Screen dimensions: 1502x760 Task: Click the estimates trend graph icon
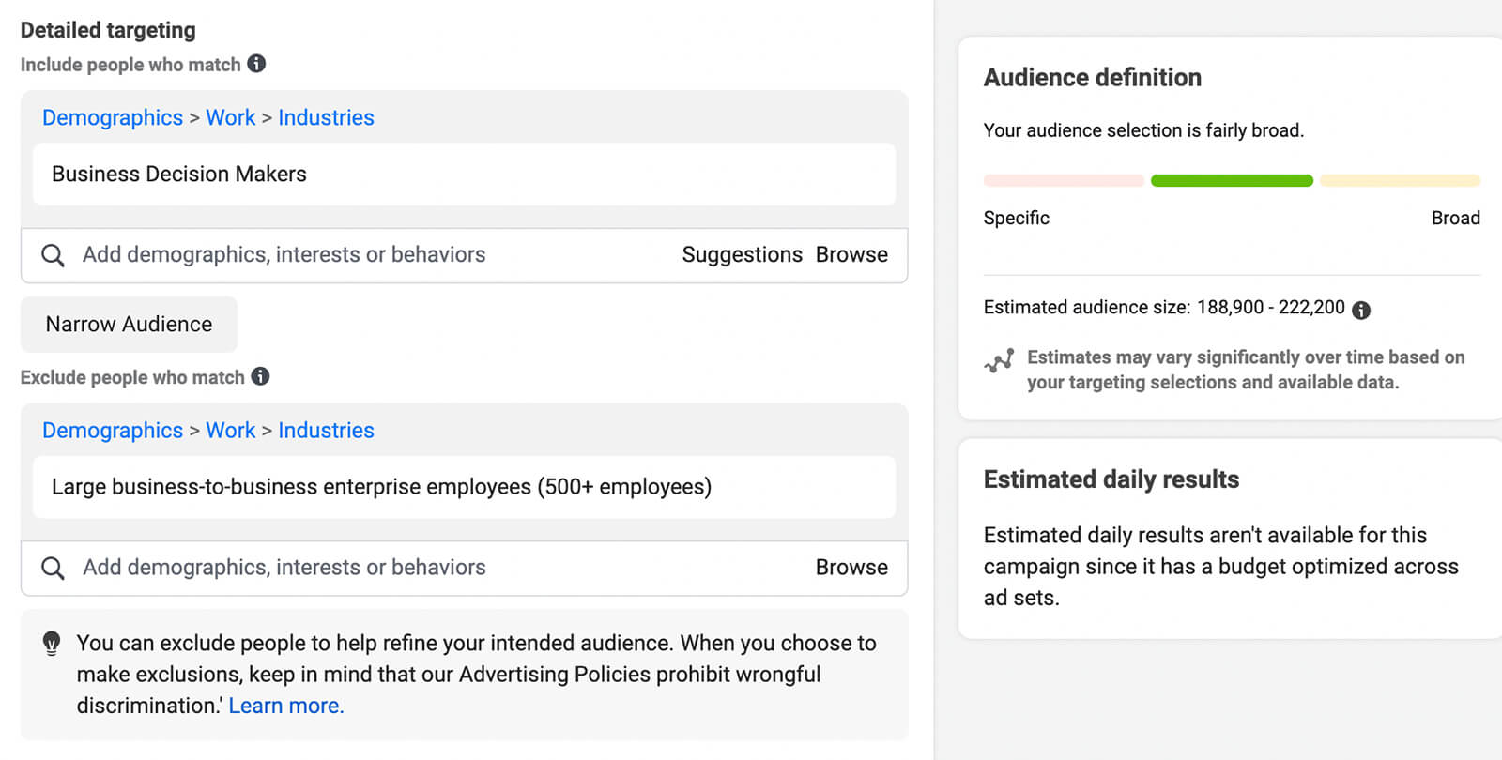[999, 361]
